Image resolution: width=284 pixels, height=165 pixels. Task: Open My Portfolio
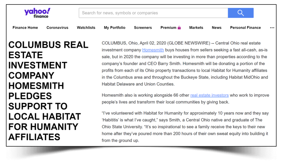pos(115,28)
